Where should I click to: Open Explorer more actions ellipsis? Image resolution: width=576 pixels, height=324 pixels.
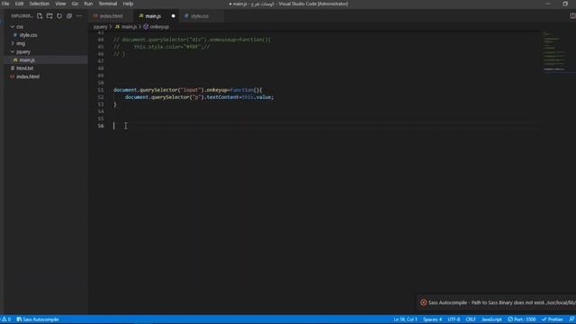[79, 16]
